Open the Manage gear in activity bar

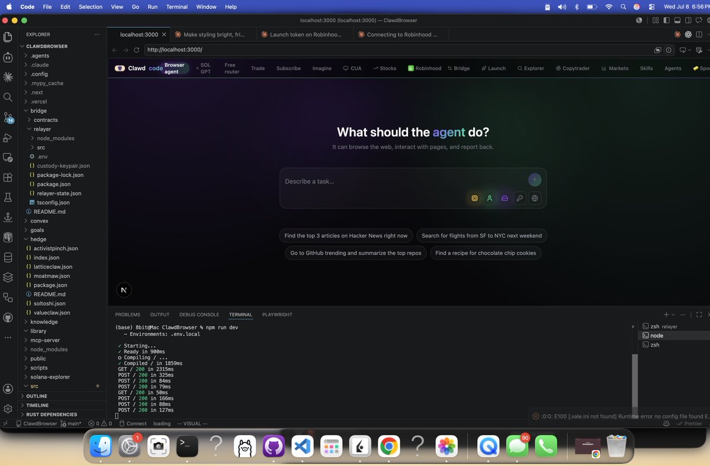[8, 409]
